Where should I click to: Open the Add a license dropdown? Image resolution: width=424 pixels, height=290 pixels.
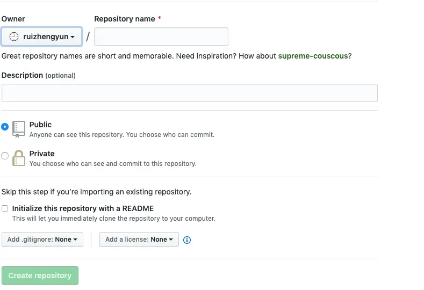tap(139, 240)
